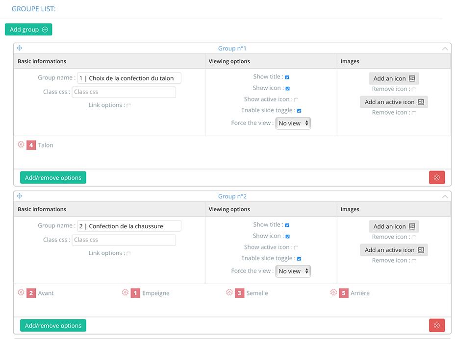This screenshot has height=339, width=455.
Task: Click Images header in Group n°1
Action: (350, 61)
